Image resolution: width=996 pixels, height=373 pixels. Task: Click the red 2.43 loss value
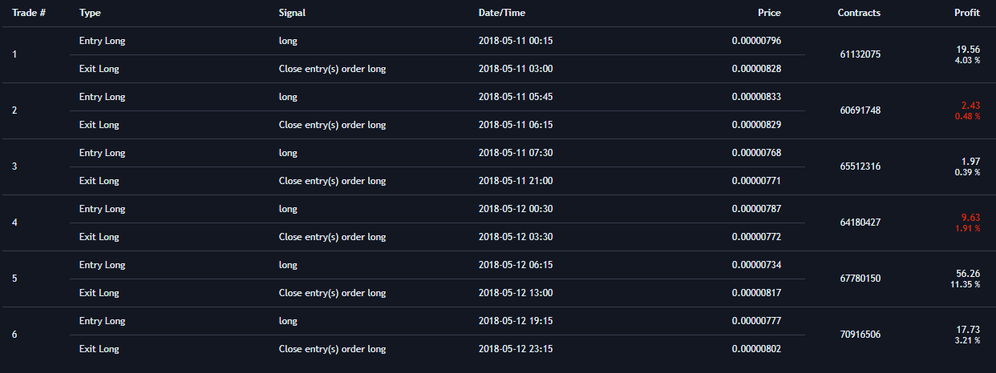970,105
